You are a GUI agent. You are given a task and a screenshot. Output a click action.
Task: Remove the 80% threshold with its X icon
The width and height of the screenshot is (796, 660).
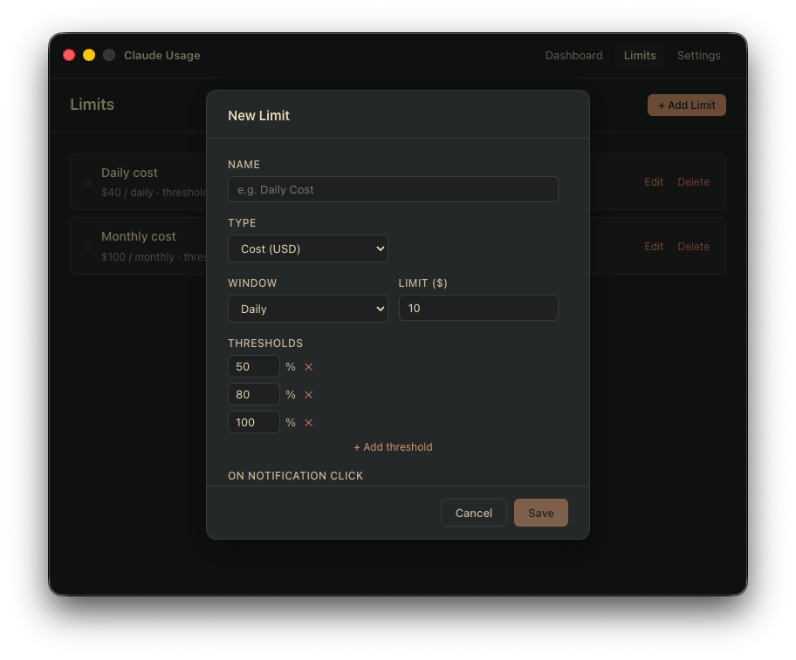click(x=307, y=394)
